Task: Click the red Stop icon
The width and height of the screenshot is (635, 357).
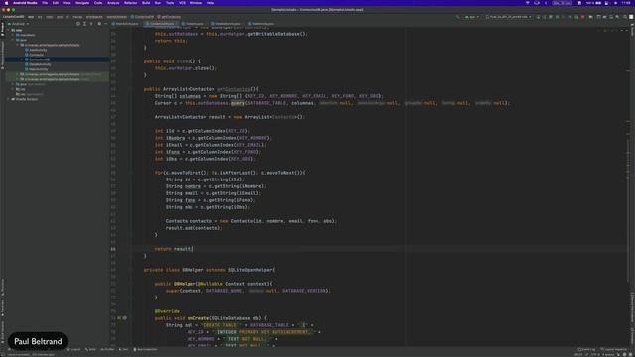Action: 583,17
